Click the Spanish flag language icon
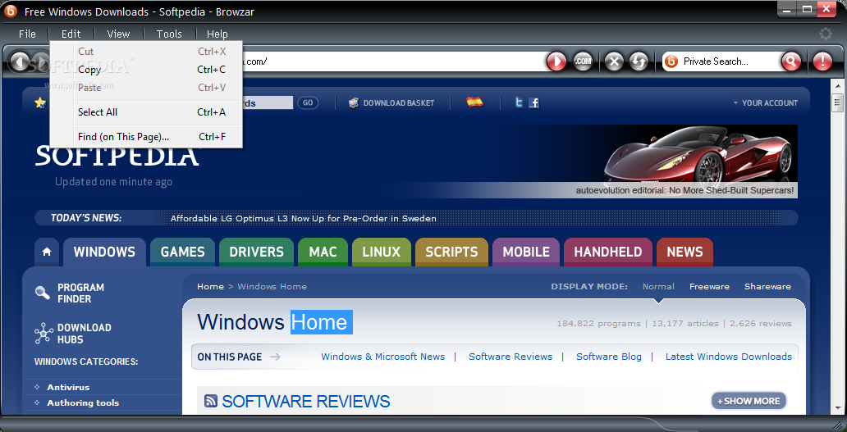This screenshot has width=847, height=432. (x=475, y=102)
